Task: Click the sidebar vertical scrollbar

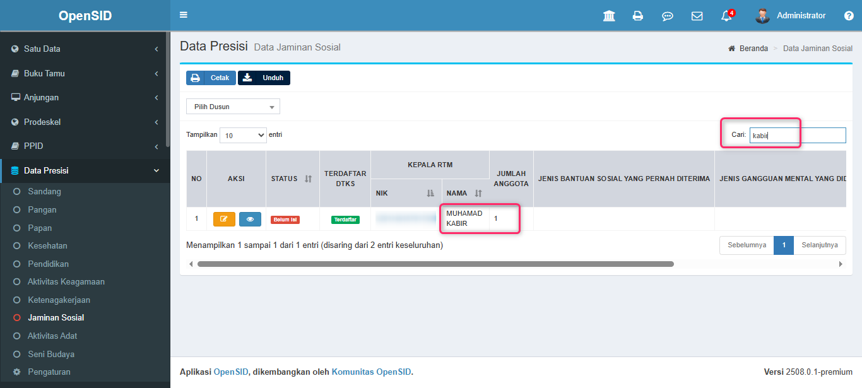Action: click(167, 88)
